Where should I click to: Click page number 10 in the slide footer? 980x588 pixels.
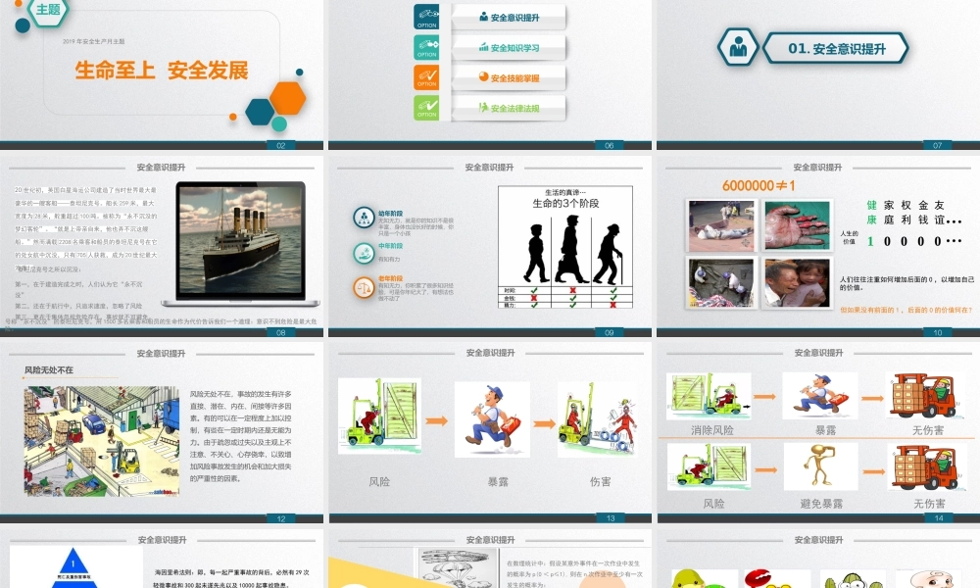[x=938, y=332]
